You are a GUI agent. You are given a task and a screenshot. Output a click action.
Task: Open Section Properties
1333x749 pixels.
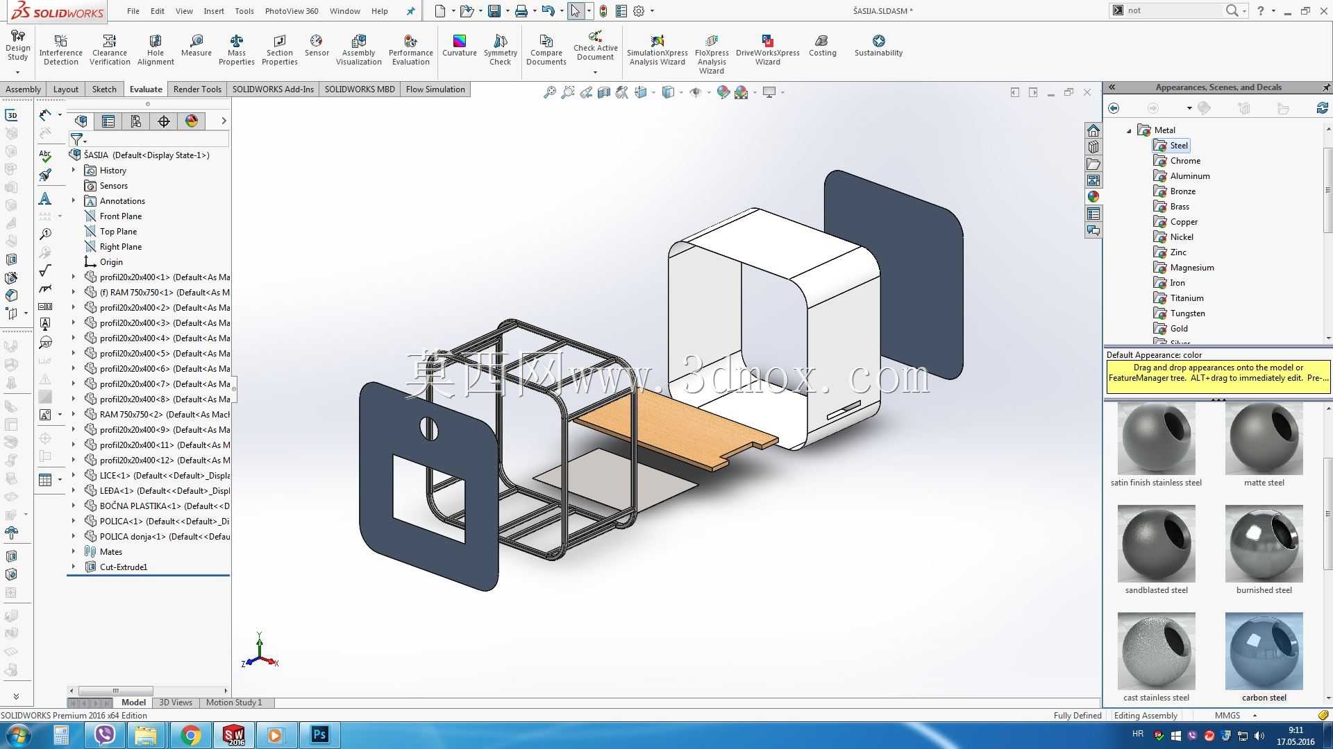click(280, 49)
